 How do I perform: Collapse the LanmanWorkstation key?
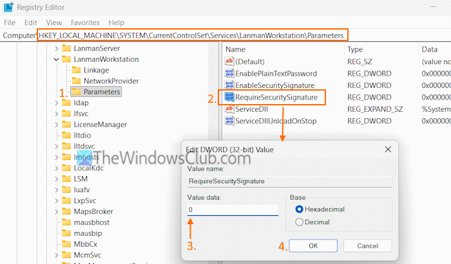click(x=57, y=59)
